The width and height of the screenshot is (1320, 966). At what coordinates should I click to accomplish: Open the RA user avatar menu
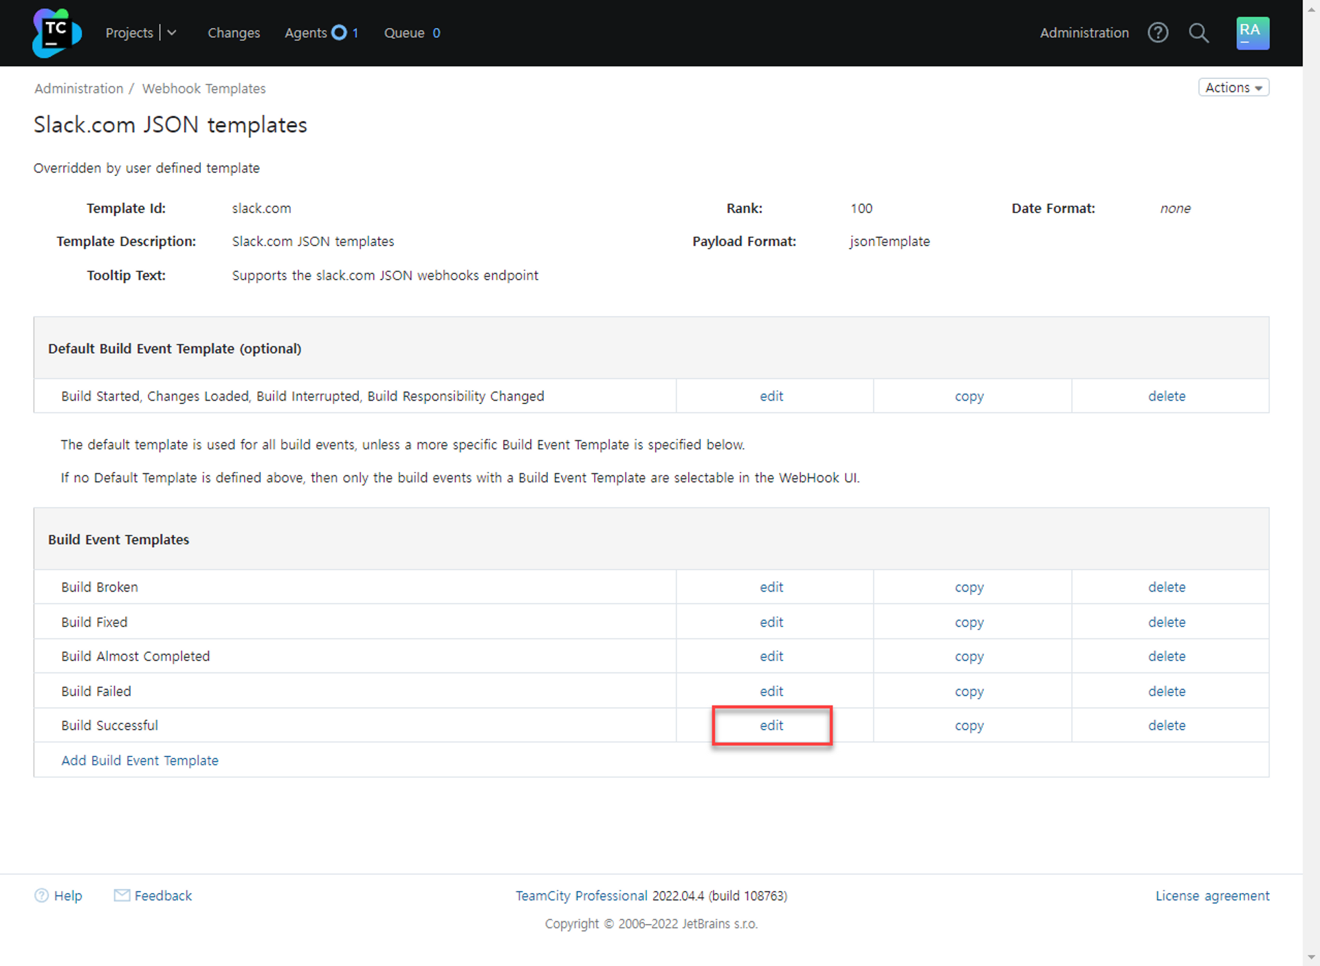pos(1253,33)
